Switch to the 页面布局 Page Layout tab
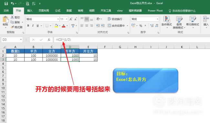Image resolution: width=210 pixels, height=123 pixels. pyautogui.click(x=44, y=11)
